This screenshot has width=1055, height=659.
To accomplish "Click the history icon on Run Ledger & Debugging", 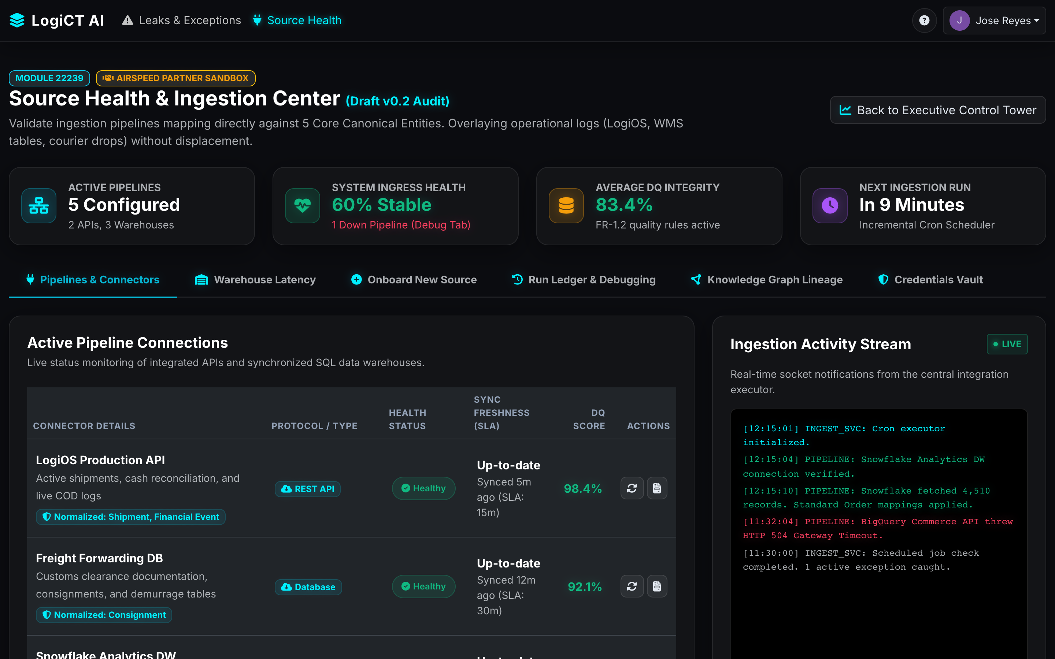I will (517, 279).
